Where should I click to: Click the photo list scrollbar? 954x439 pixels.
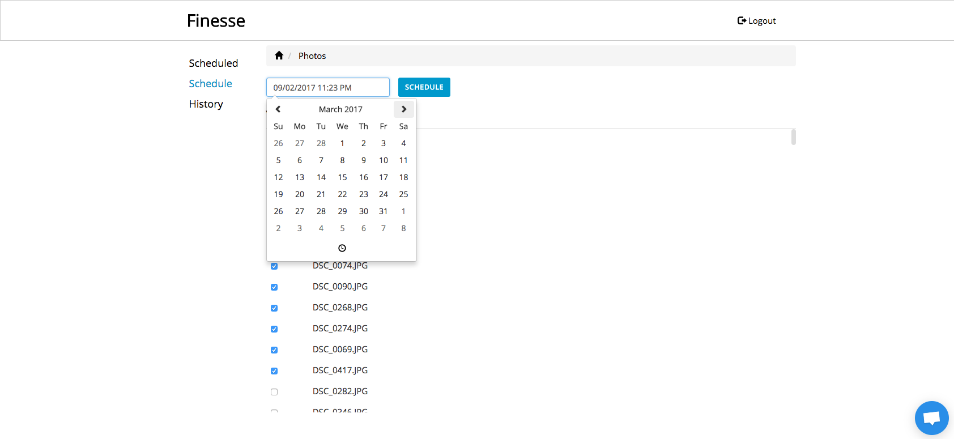[794, 137]
